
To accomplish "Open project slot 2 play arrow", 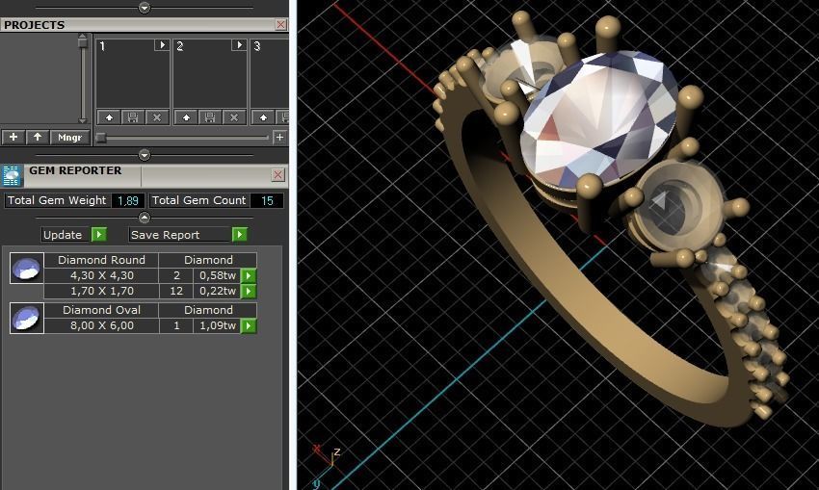I will (239, 45).
